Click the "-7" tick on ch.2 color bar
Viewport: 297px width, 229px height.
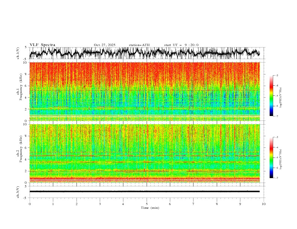(276, 178)
